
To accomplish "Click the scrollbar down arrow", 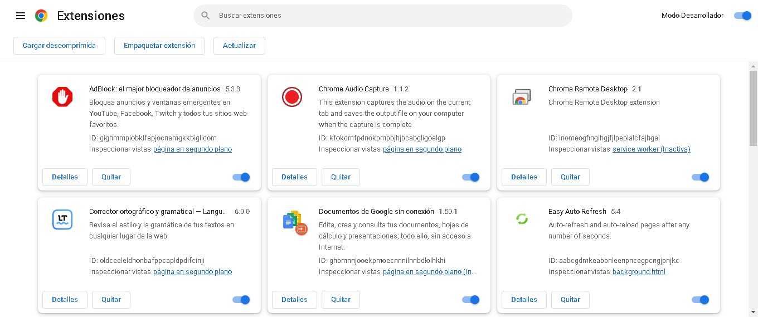I will point(753,311).
